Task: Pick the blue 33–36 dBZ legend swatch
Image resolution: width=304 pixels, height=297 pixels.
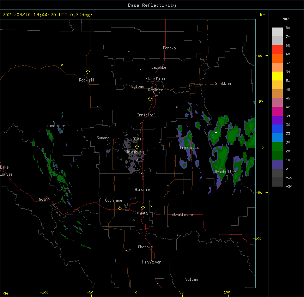Action: 277,129
